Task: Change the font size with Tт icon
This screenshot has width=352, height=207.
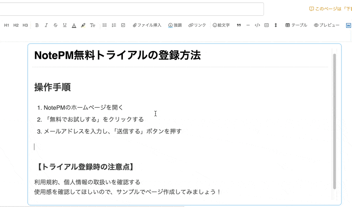Action: click(92, 25)
